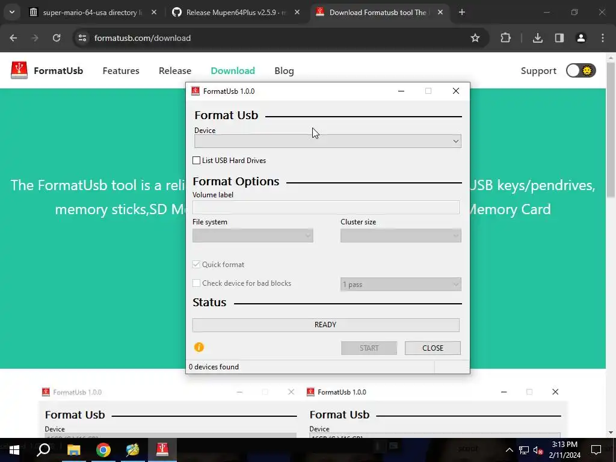Switch to Chrome in the taskbar
This screenshot has width=616, height=462.
coord(103,449)
